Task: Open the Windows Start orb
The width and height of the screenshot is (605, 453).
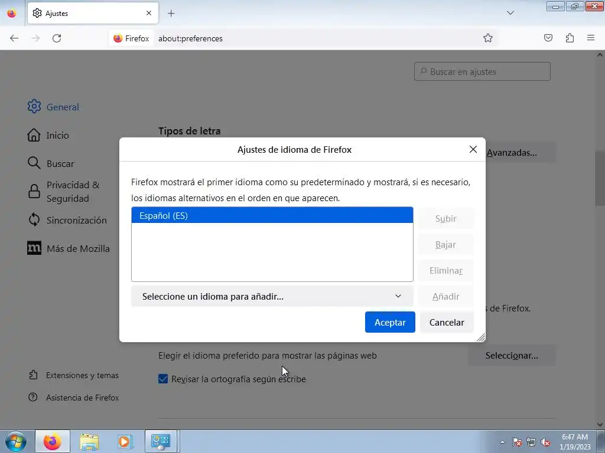Action: [16, 441]
